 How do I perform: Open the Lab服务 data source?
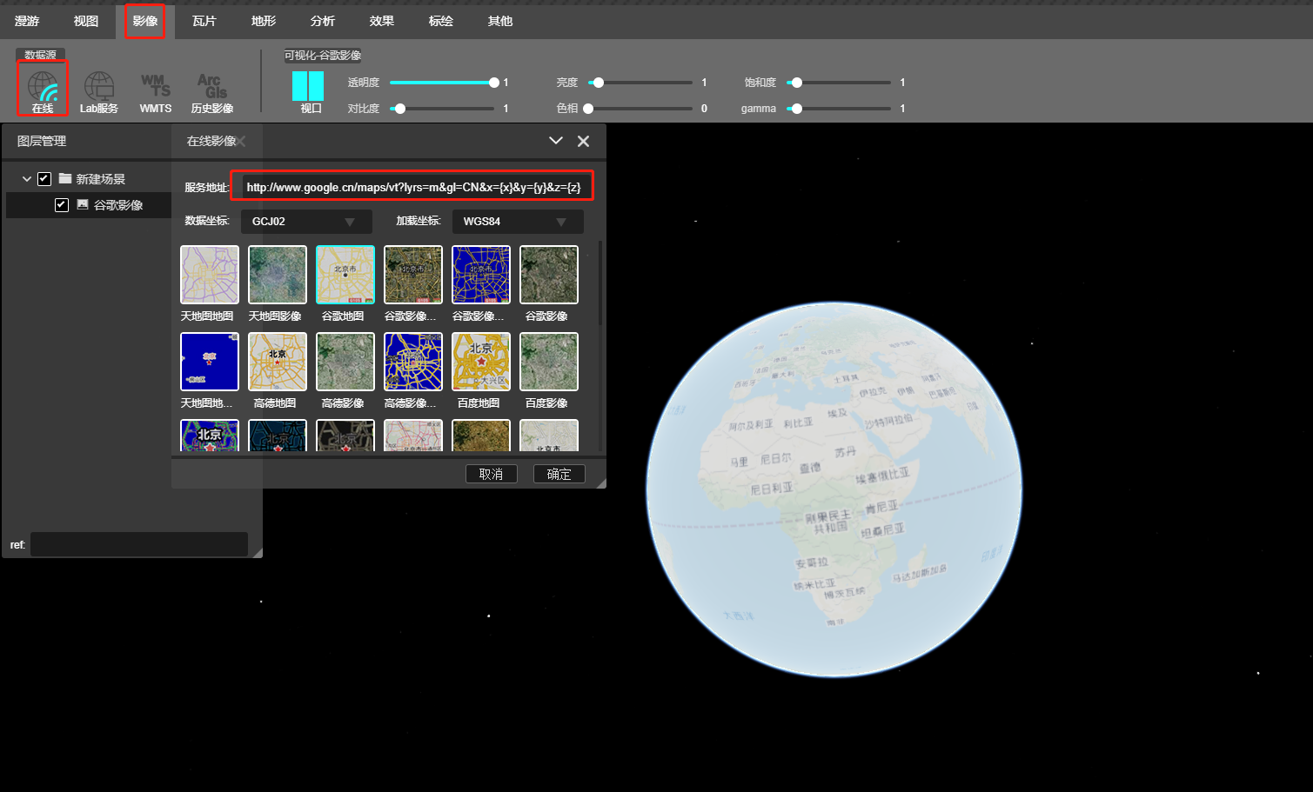99,92
